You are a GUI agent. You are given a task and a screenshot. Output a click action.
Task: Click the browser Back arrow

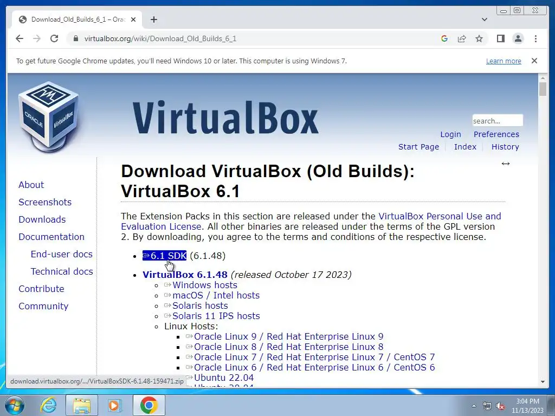(x=20, y=38)
